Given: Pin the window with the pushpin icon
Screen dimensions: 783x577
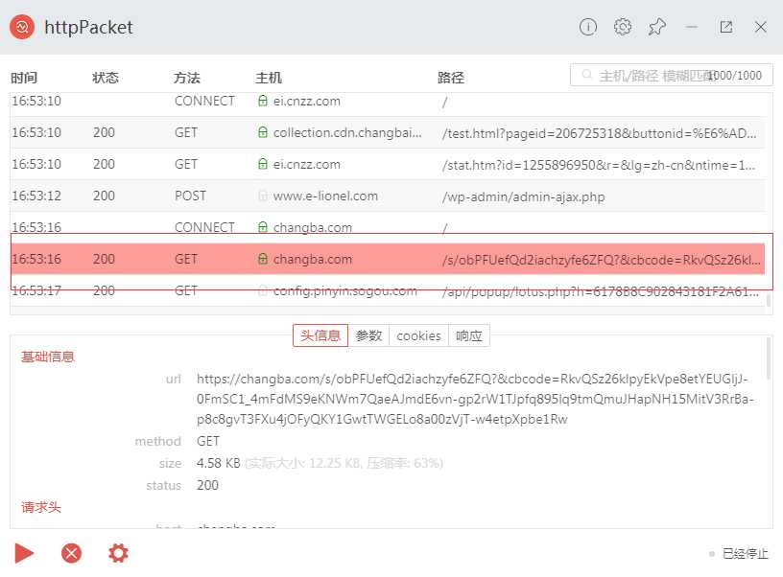Looking at the screenshot, I should 656,27.
